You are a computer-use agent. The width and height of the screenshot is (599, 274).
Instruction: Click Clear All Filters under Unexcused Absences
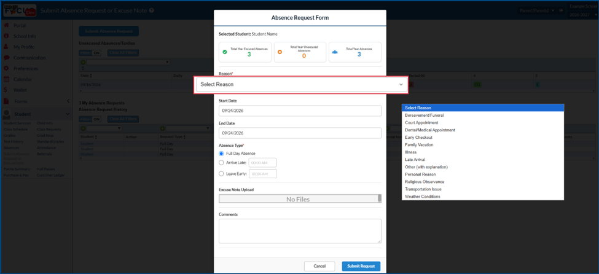point(123,53)
